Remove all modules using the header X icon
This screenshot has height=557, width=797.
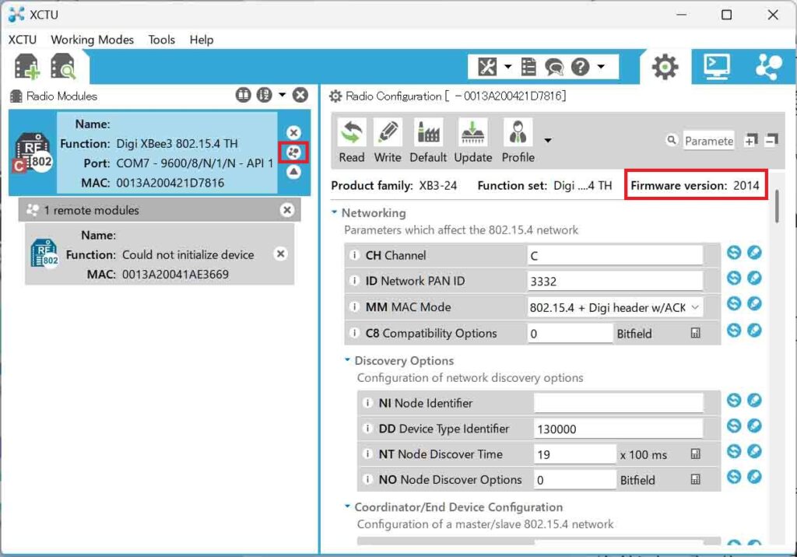point(300,95)
